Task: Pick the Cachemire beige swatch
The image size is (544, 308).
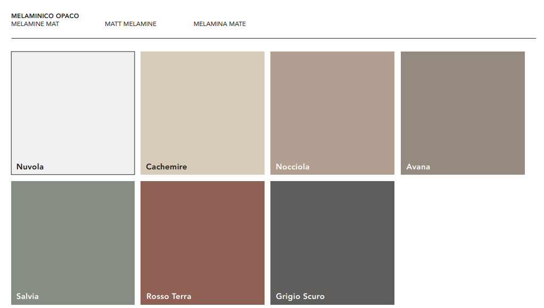Action: [x=202, y=106]
